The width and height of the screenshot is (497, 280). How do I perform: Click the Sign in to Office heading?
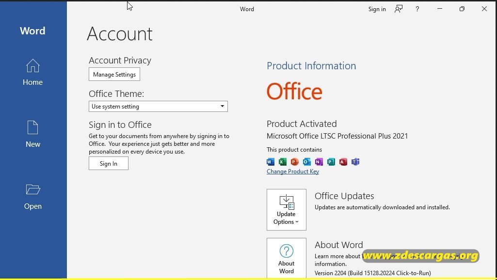(120, 125)
